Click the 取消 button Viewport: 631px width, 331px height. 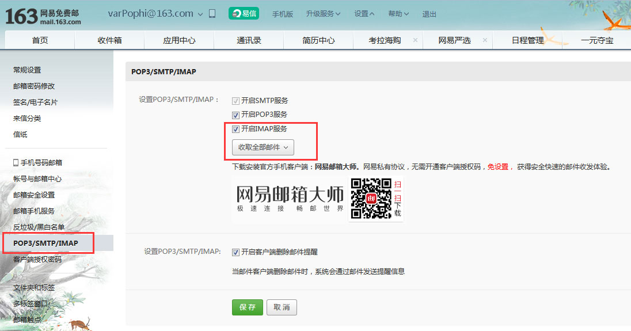click(x=282, y=307)
